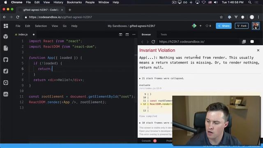Click View compiled link
Viewport: 263px width, 148px height.
click(148, 116)
